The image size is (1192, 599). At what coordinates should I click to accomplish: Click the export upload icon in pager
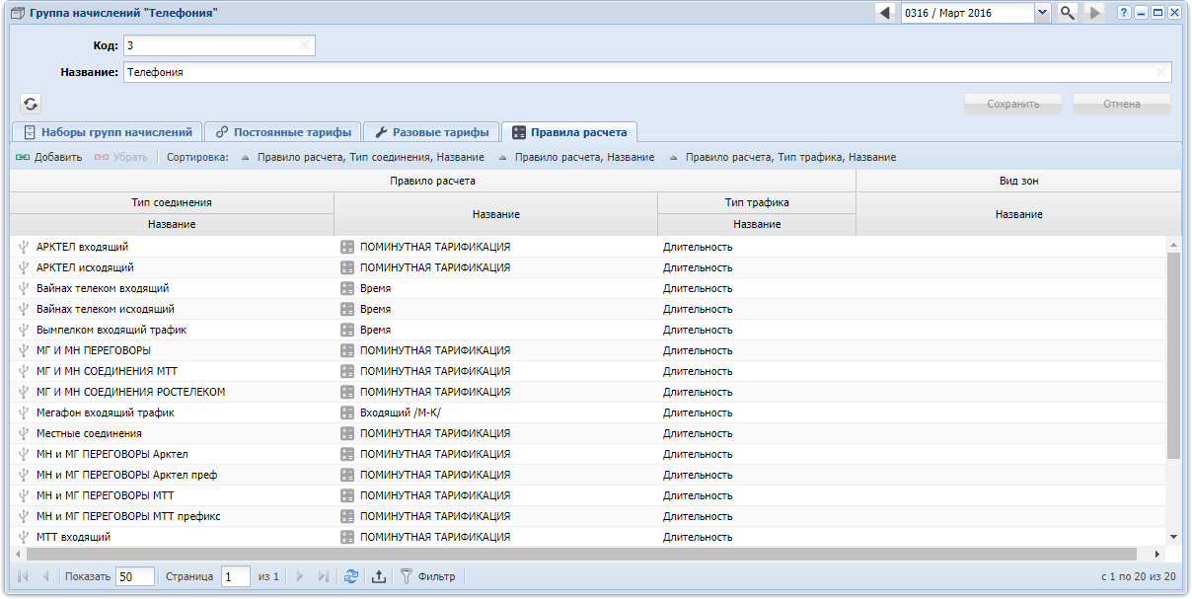[379, 576]
